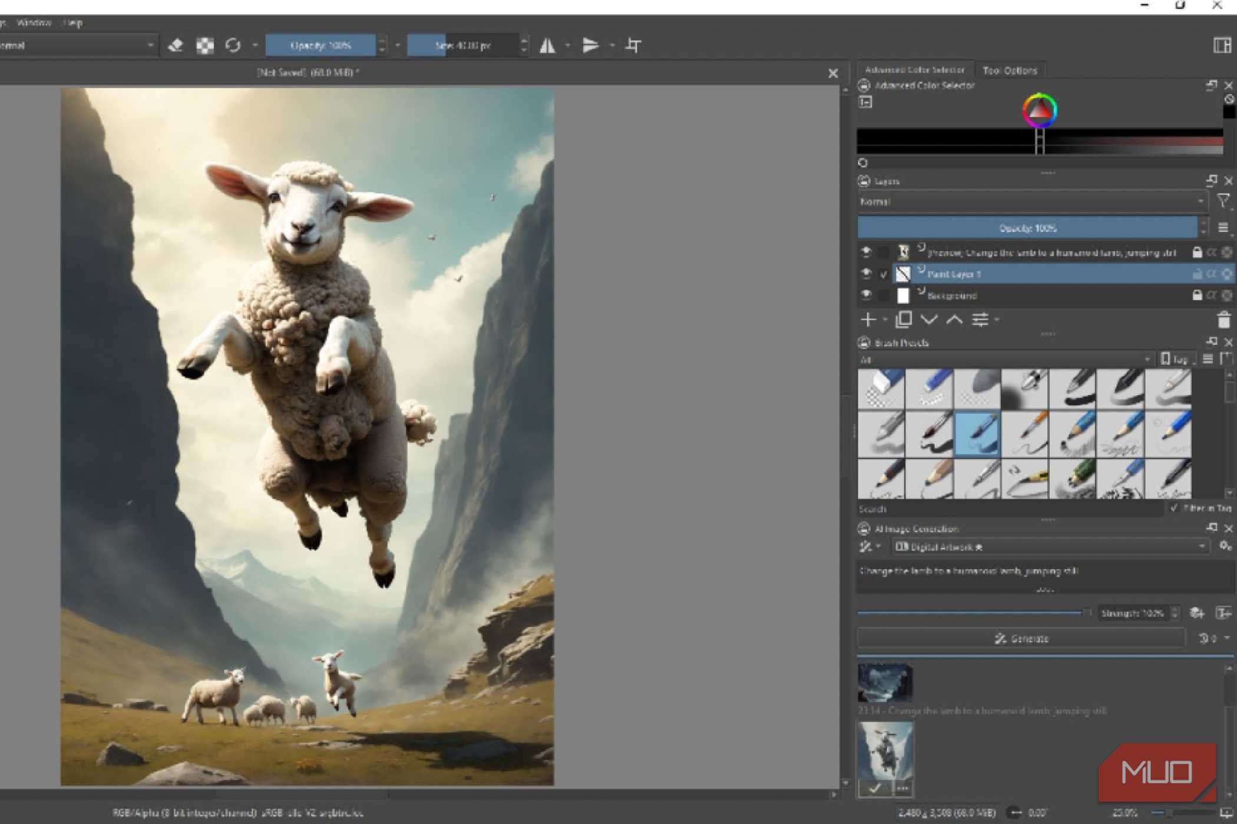Image resolution: width=1237 pixels, height=824 pixels.
Task: Open horizontal mirror options arrow
Action: tap(567, 45)
